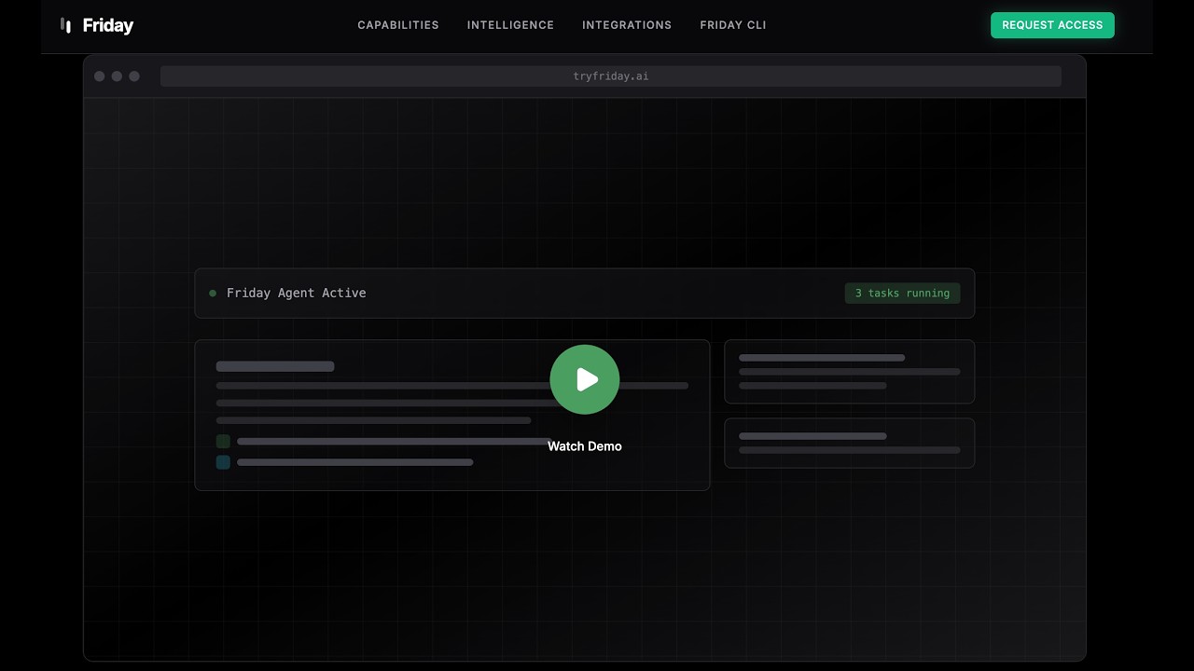Open the Capabilities menu item
Viewport: 1194px width, 671px height.
pyautogui.click(x=398, y=25)
